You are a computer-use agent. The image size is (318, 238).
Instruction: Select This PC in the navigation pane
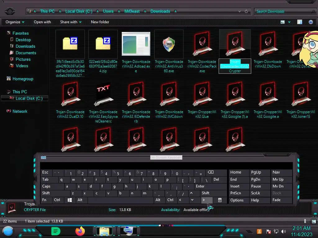tap(20, 92)
